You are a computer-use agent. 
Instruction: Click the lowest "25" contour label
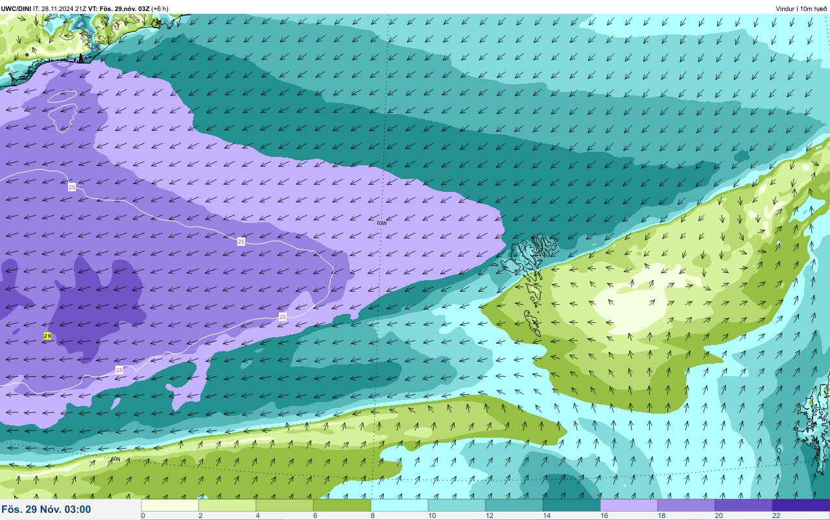119,370
